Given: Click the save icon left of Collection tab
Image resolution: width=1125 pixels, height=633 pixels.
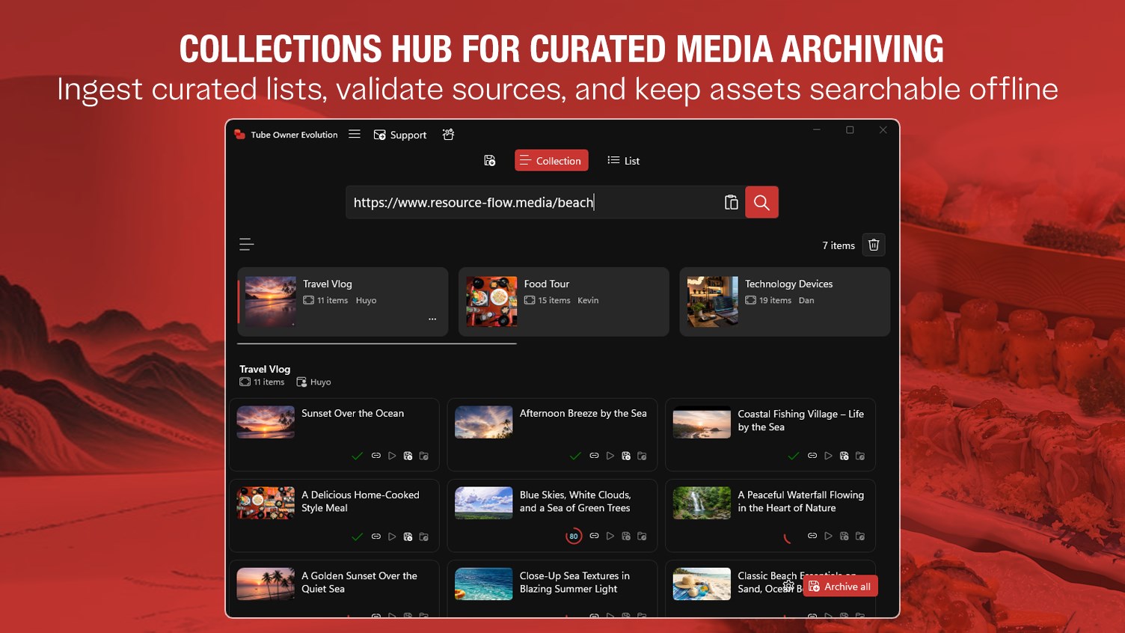Looking at the screenshot, I should point(490,160).
